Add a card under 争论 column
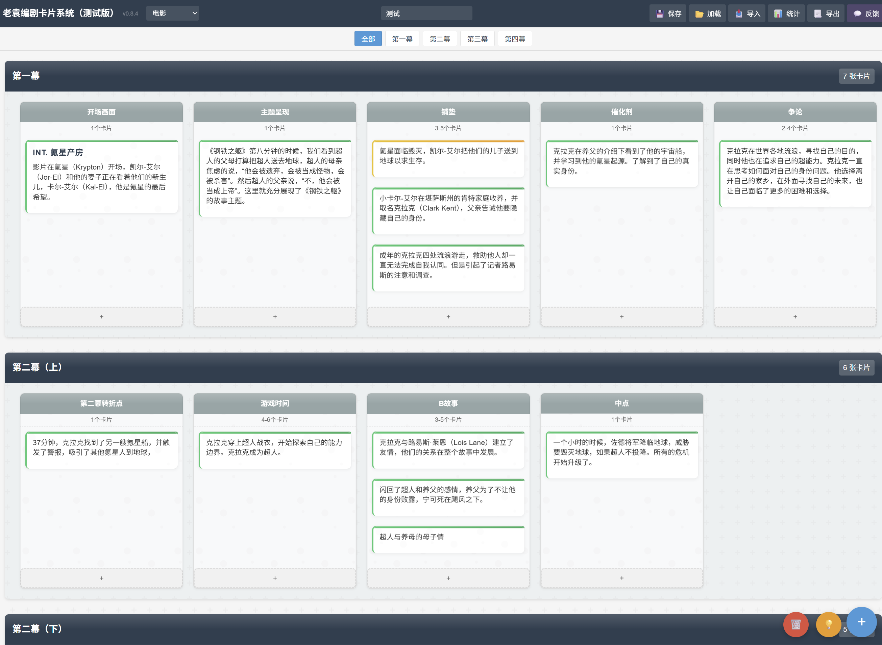 [795, 317]
